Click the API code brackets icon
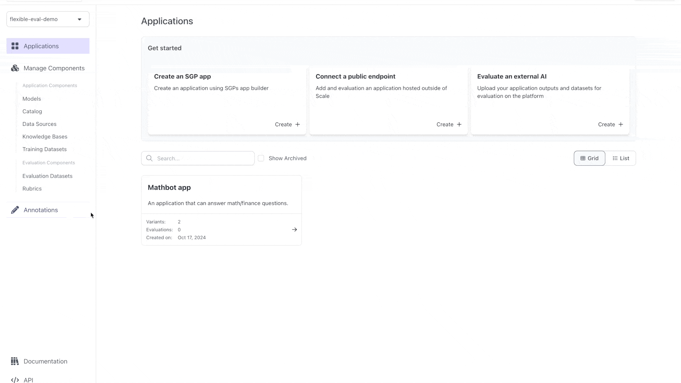 pyautogui.click(x=15, y=380)
